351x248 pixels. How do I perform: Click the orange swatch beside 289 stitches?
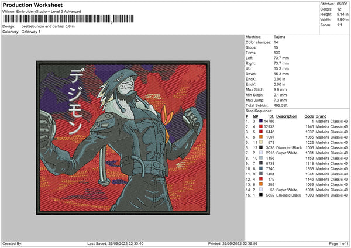click(x=261, y=184)
